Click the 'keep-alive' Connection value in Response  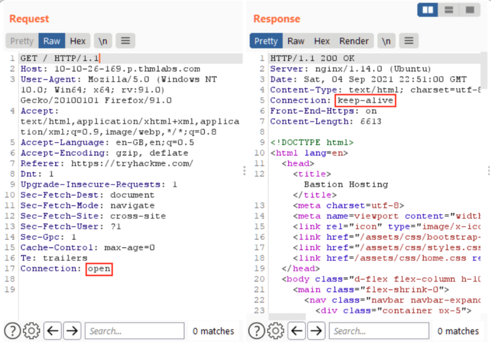coord(365,100)
